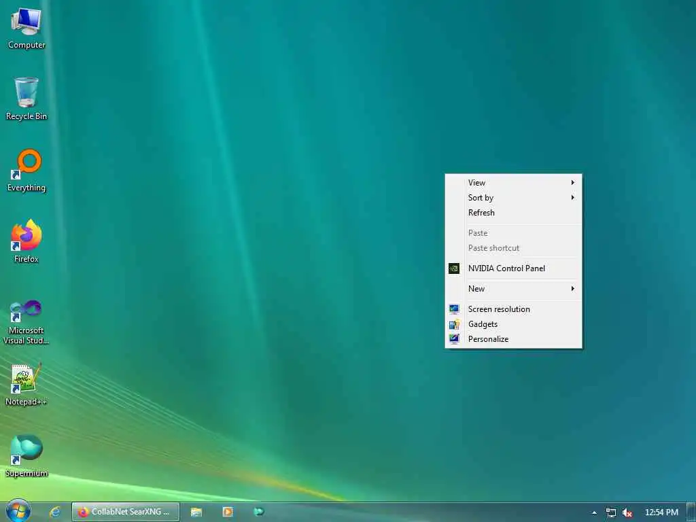Choose Personalize from the context menu

pos(514,339)
